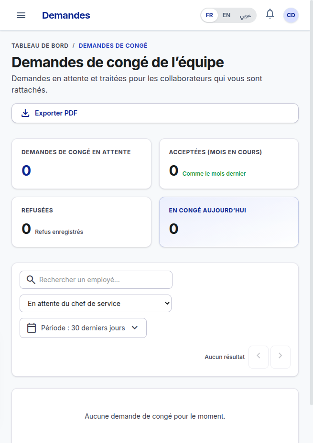Click the 'Demandes de congé de l'équipe' heading

(118, 63)
